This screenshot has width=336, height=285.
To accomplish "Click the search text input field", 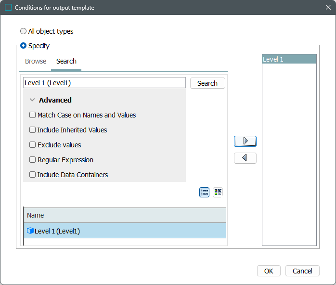I will click(x=104, y=83).
